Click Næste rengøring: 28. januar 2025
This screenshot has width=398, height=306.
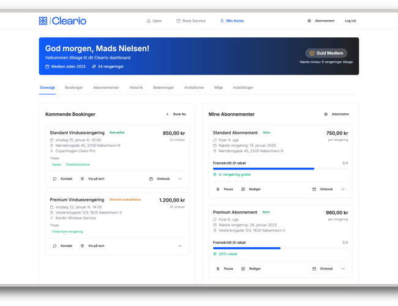pyautogui.click(x=248, y=225)
